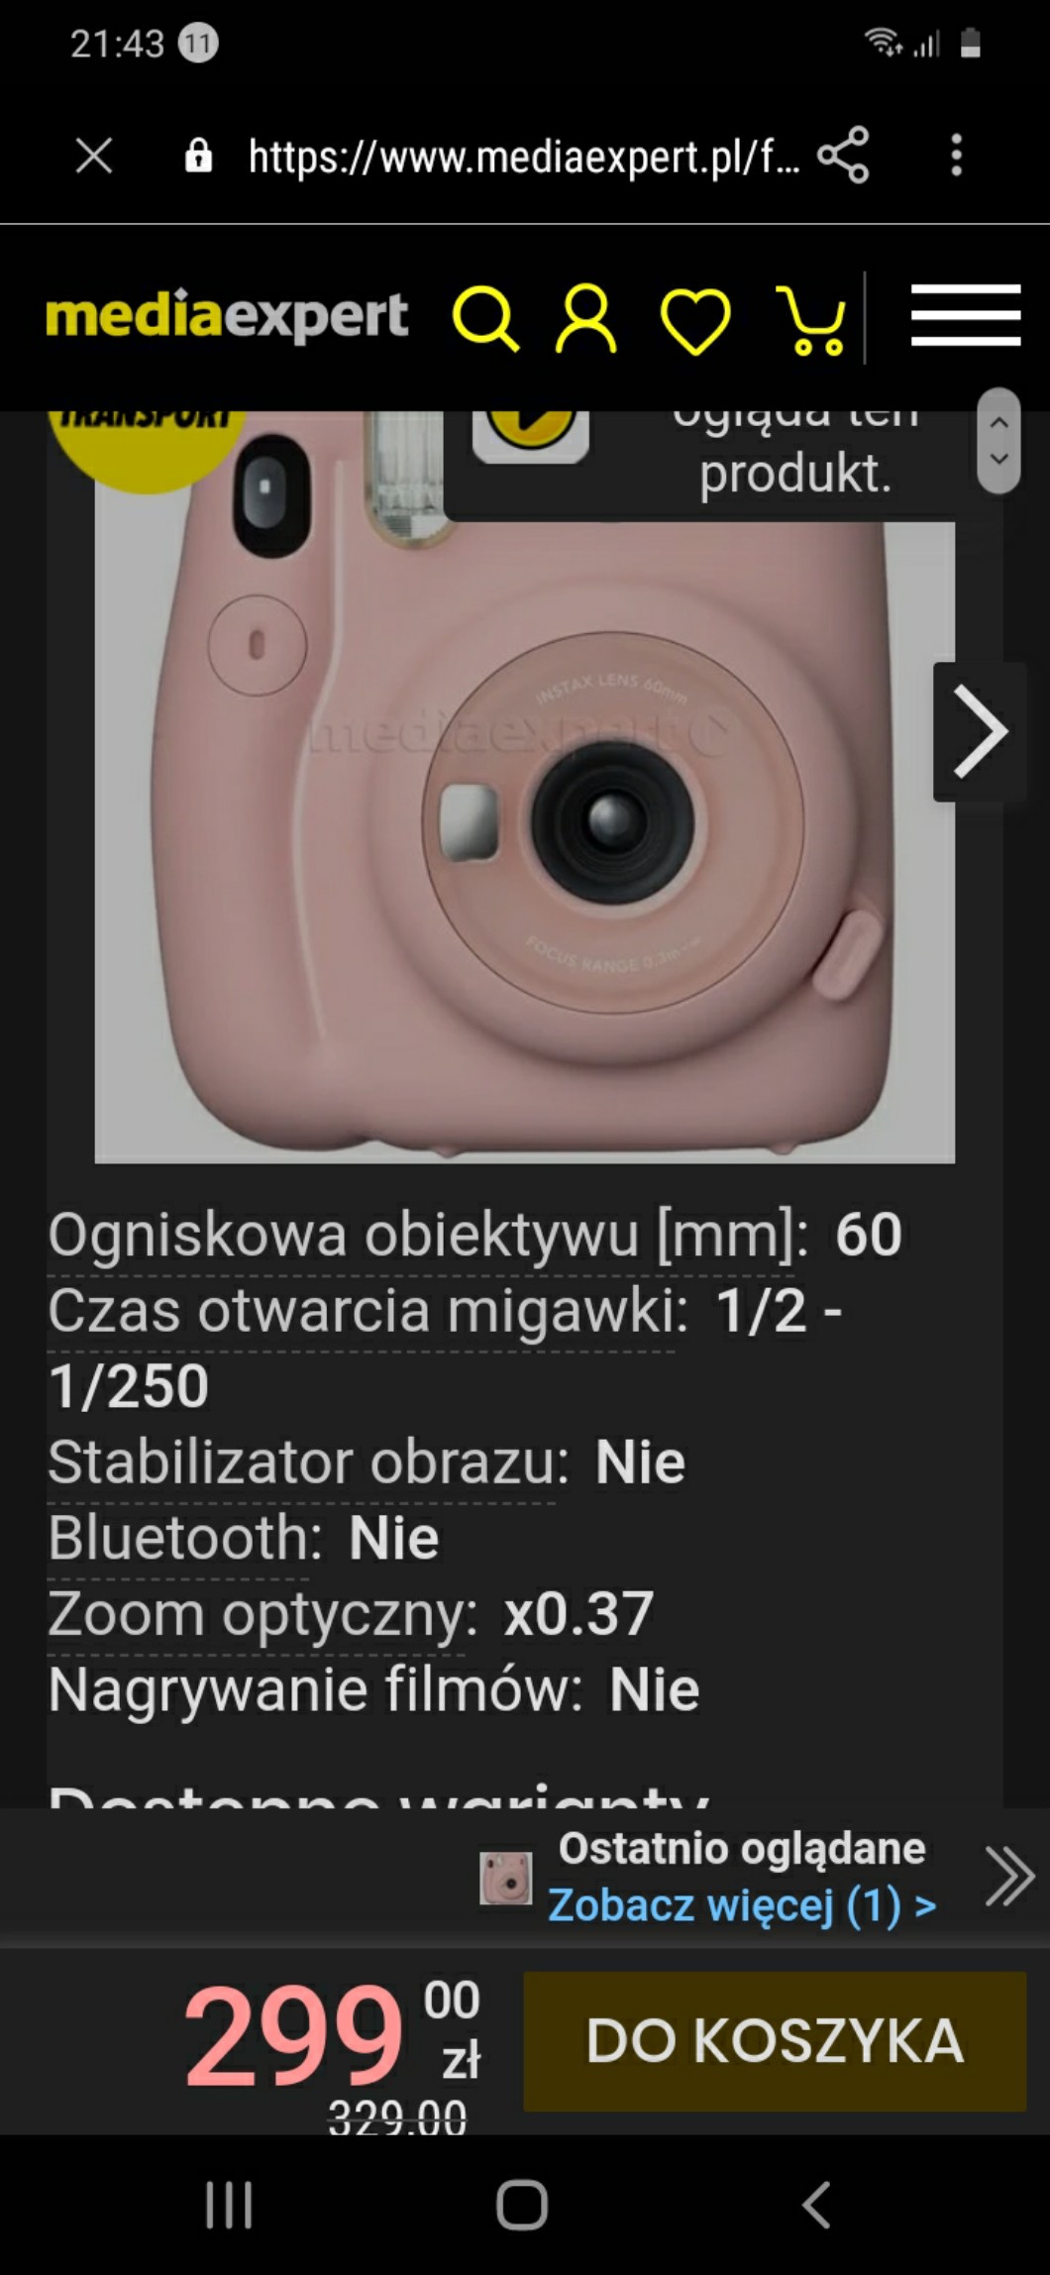Tap Android home navigation button
1050x2275 pixels.
pyautogui.click(x=522, y=2206)
